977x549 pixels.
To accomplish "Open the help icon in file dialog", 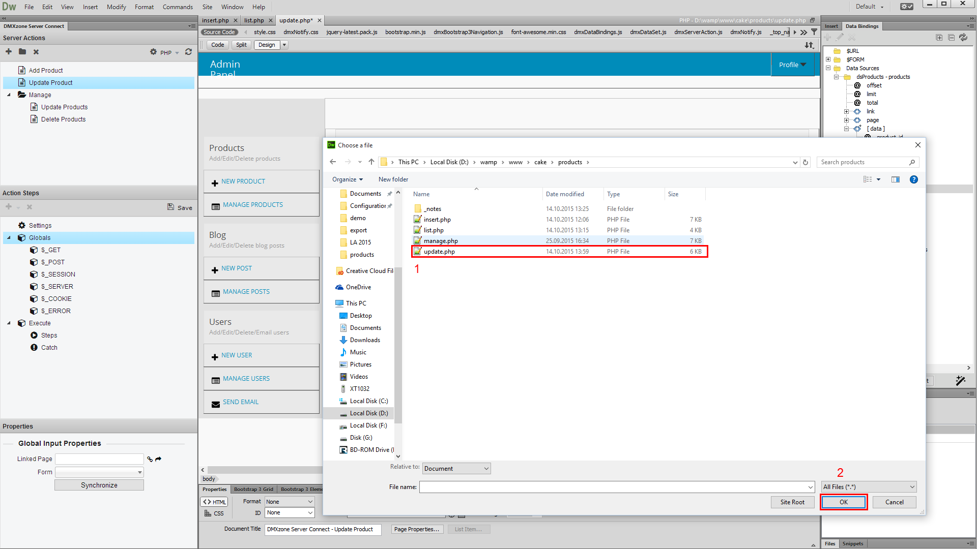I will pos(914,179).
